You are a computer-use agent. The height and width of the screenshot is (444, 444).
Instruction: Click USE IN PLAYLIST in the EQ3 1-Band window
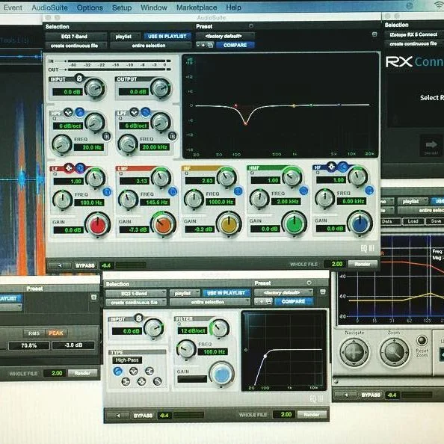click(x=226, y=293)
